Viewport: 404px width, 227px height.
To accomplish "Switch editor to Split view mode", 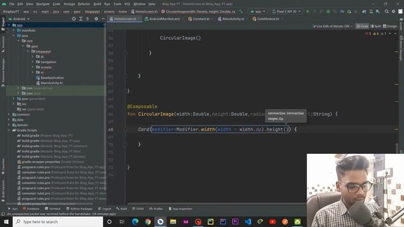I will [x=376, y=26].
